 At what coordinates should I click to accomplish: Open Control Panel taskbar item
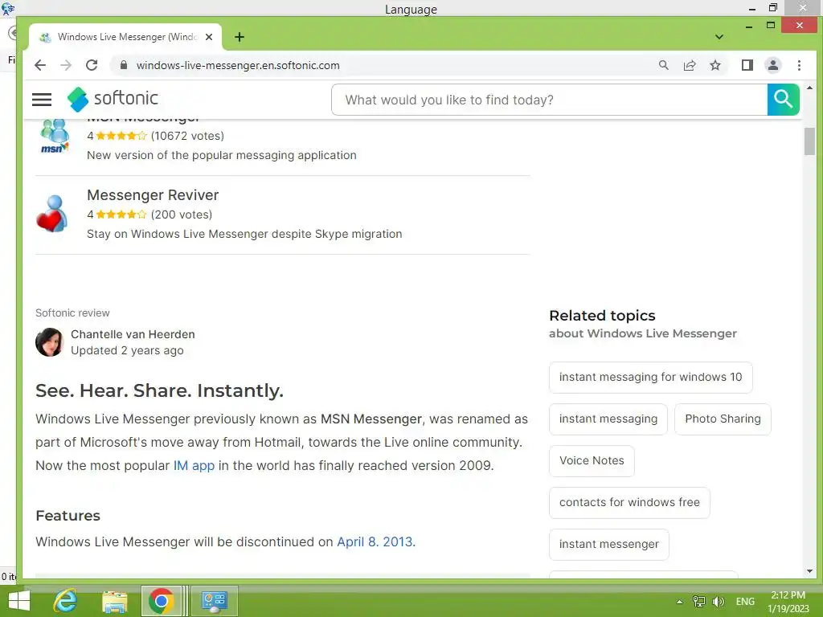[214, 601]
